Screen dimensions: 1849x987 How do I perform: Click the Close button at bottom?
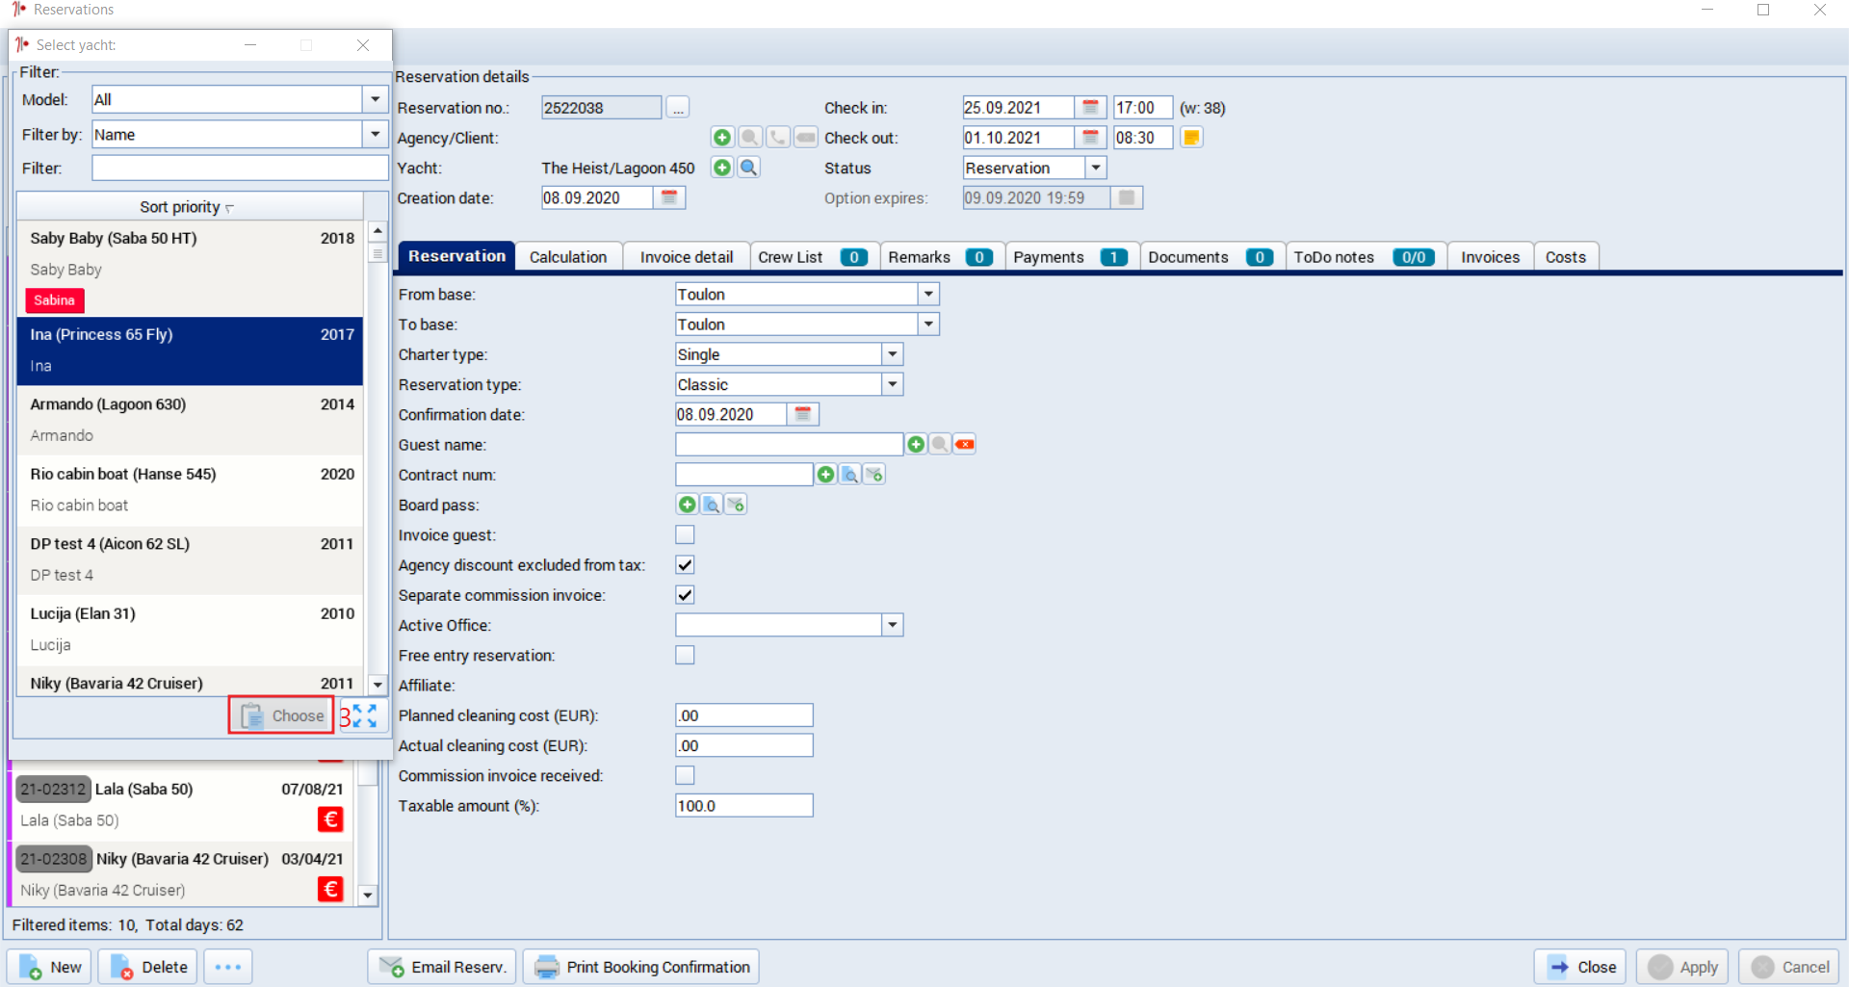click(1580, 967)
